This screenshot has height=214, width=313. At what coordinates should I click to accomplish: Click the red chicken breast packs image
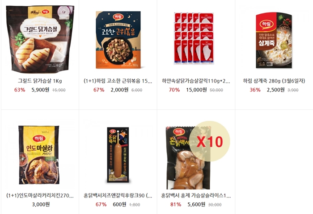(194, 39)
